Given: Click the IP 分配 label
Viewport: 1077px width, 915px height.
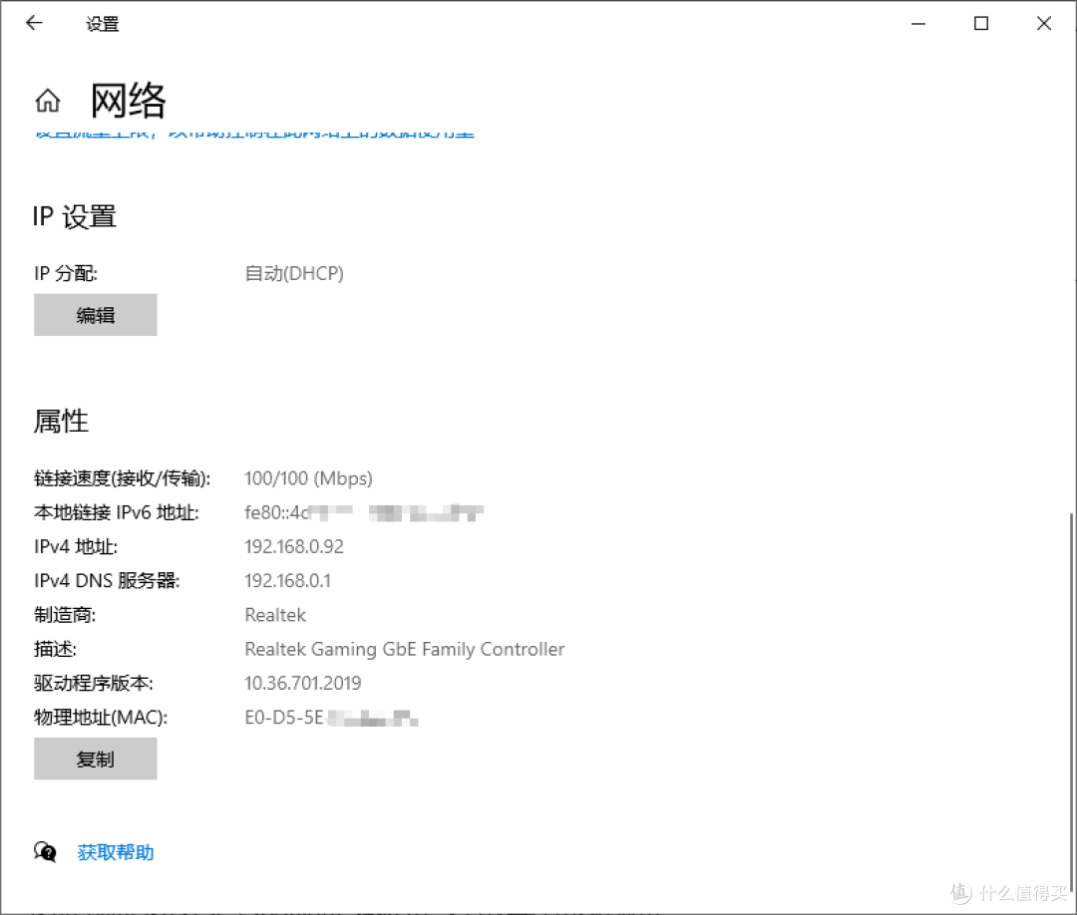Looking at the screenshot, I should point(66,273).
